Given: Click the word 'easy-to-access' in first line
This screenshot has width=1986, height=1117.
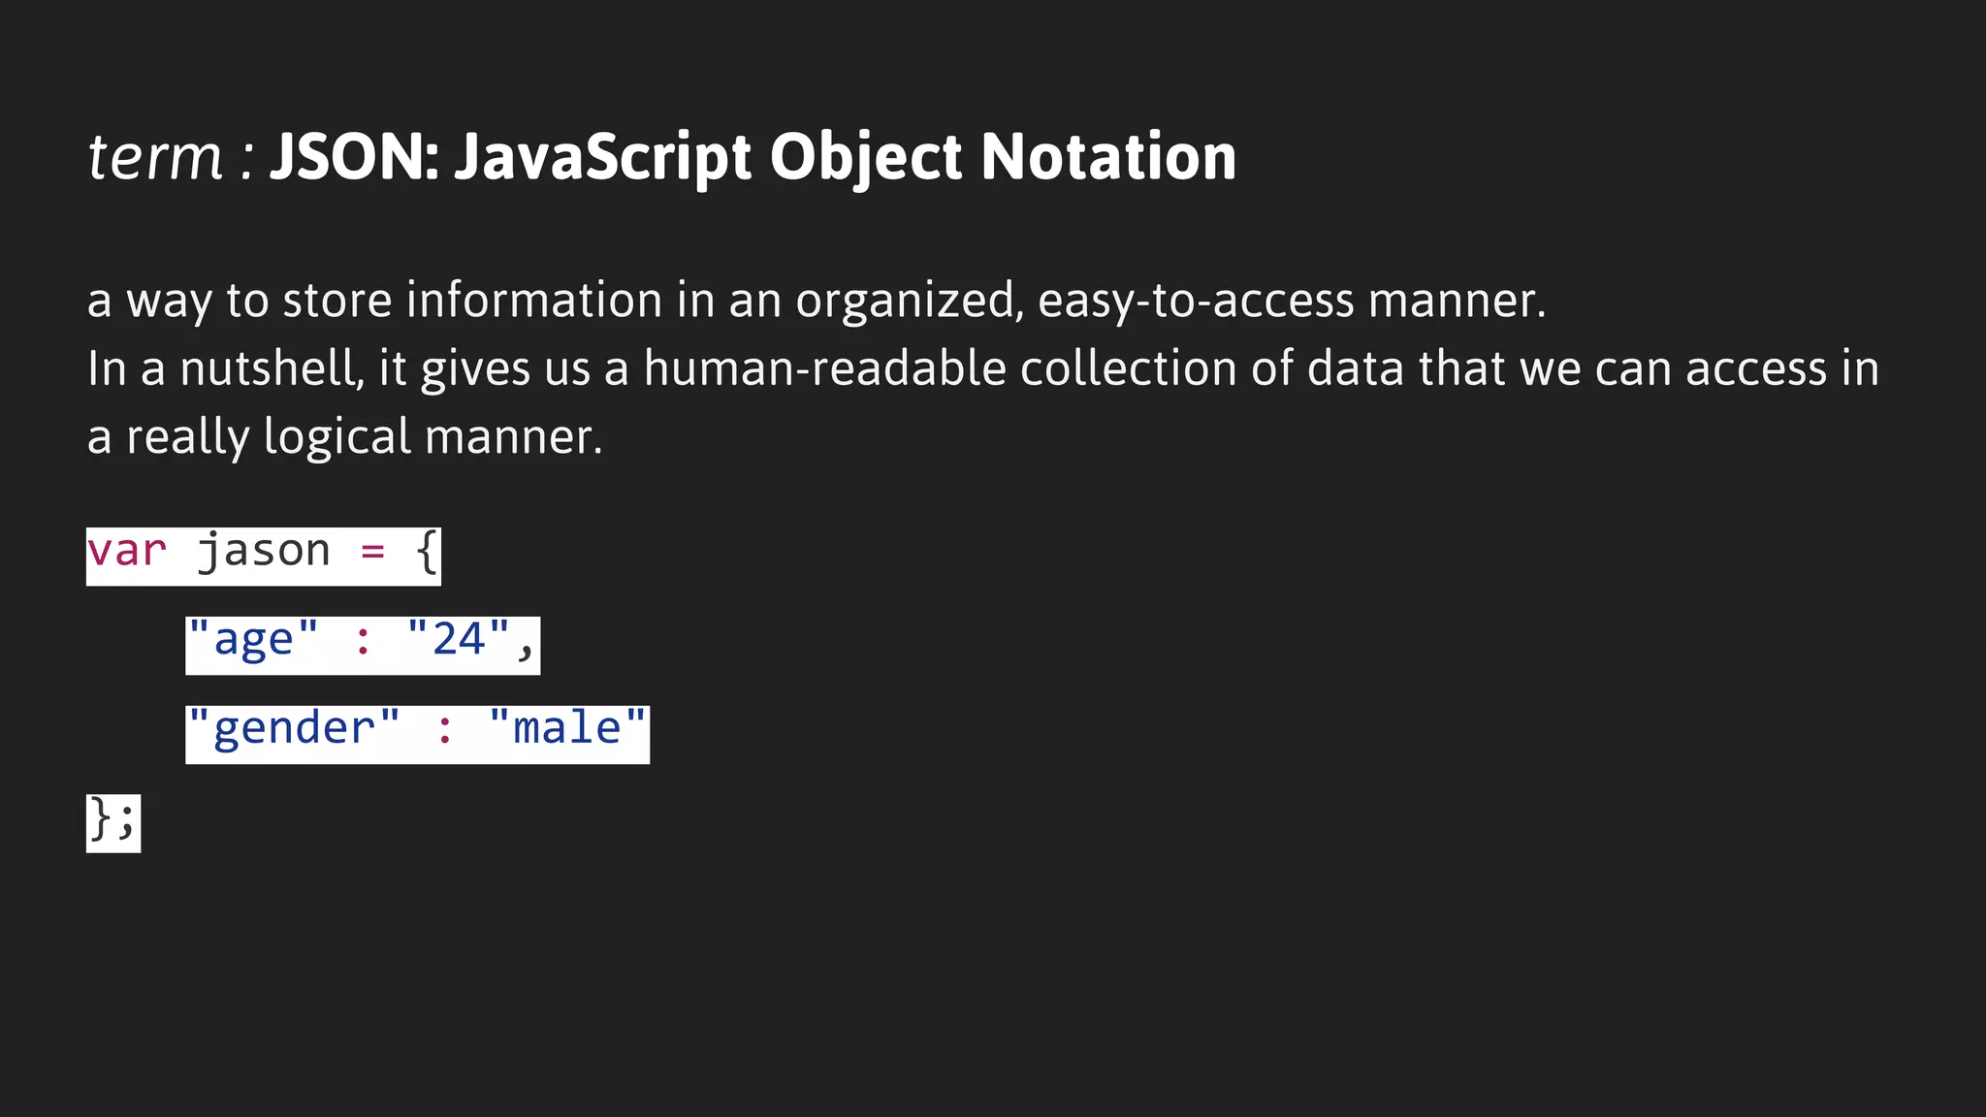Looking at the screenshot, I should (1196, 302).
